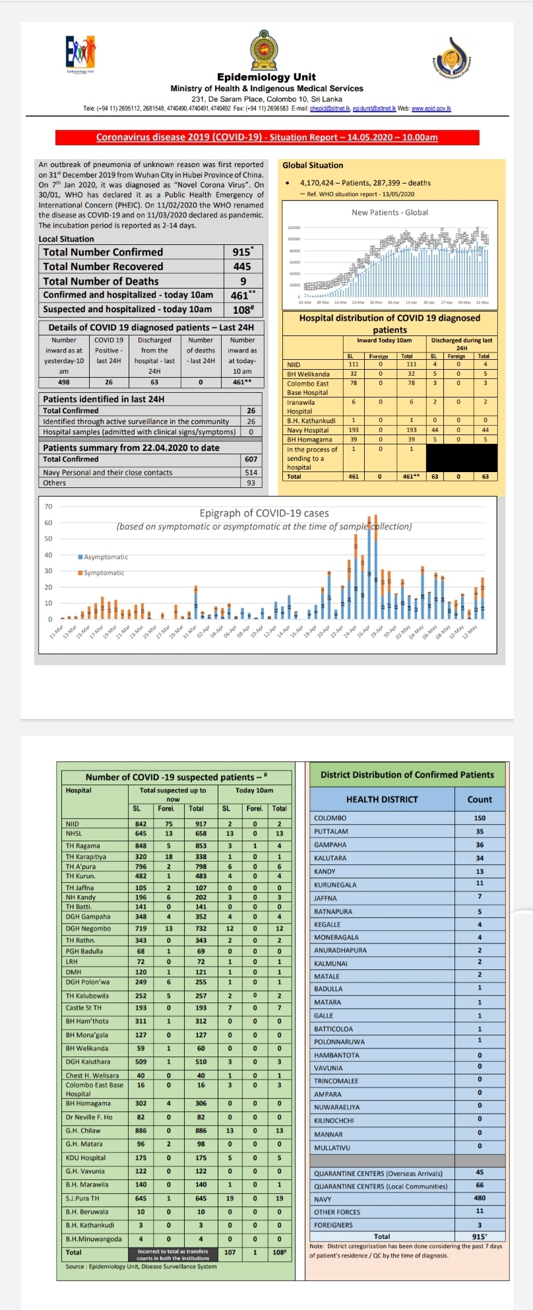Screen dimensions: 533x1310
Task: Click the orange Symptomatic legend swatch
Action: click(80, 573)
